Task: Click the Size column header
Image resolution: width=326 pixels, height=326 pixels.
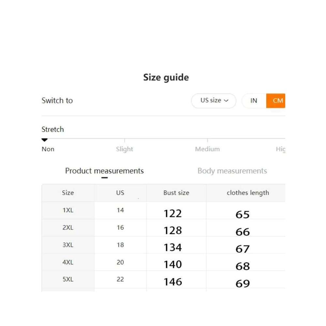Action: 68,193
